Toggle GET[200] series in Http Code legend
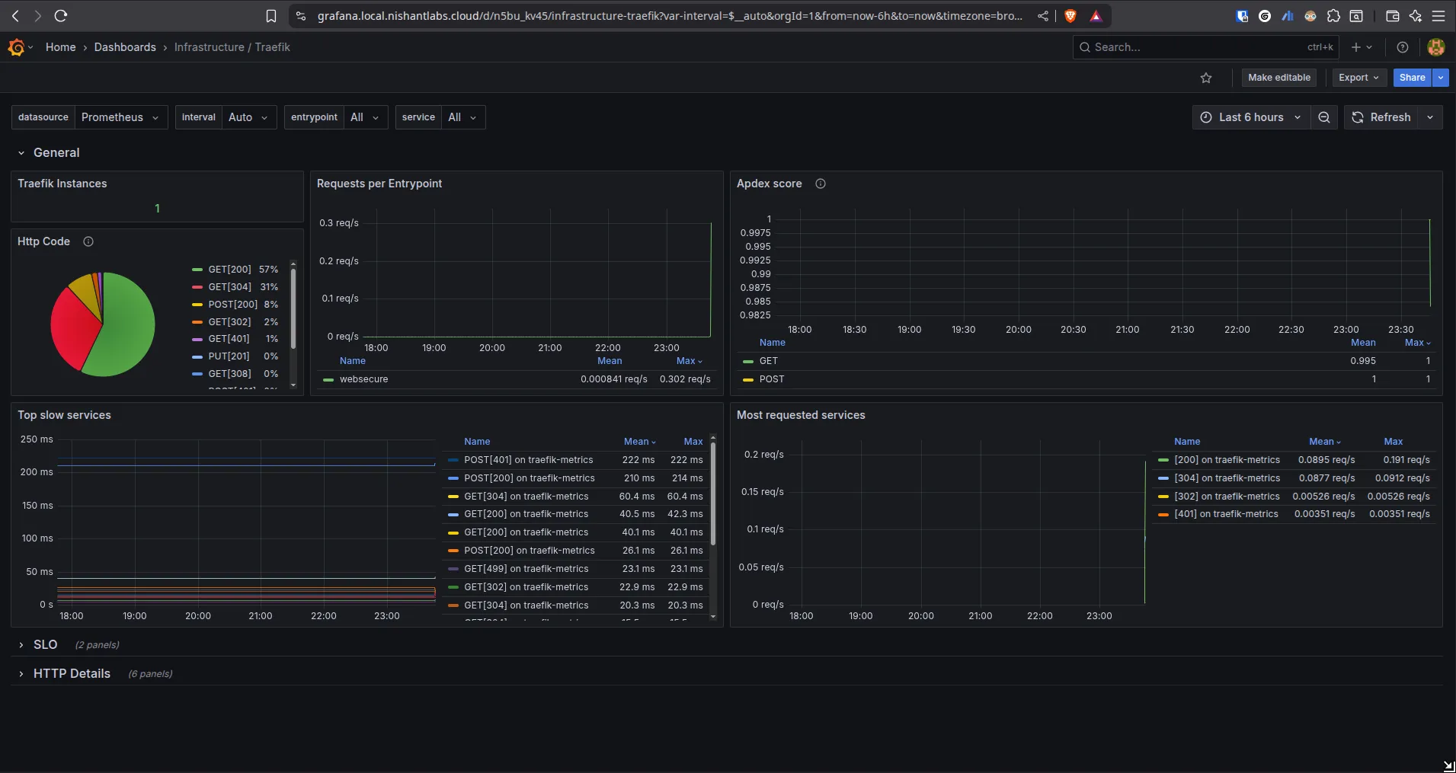 tap(229, 270)
